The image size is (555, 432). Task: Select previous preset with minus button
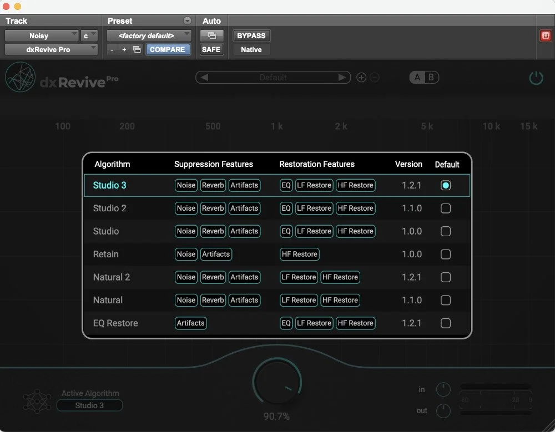tap(112, 50)
